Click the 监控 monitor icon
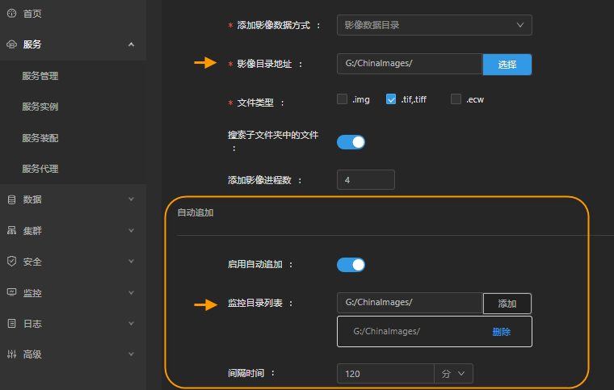 coord(11,292)
